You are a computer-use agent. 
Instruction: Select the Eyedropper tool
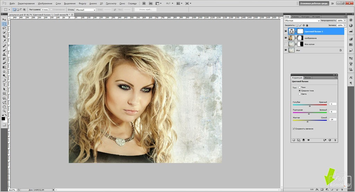(x=4, y=41)
